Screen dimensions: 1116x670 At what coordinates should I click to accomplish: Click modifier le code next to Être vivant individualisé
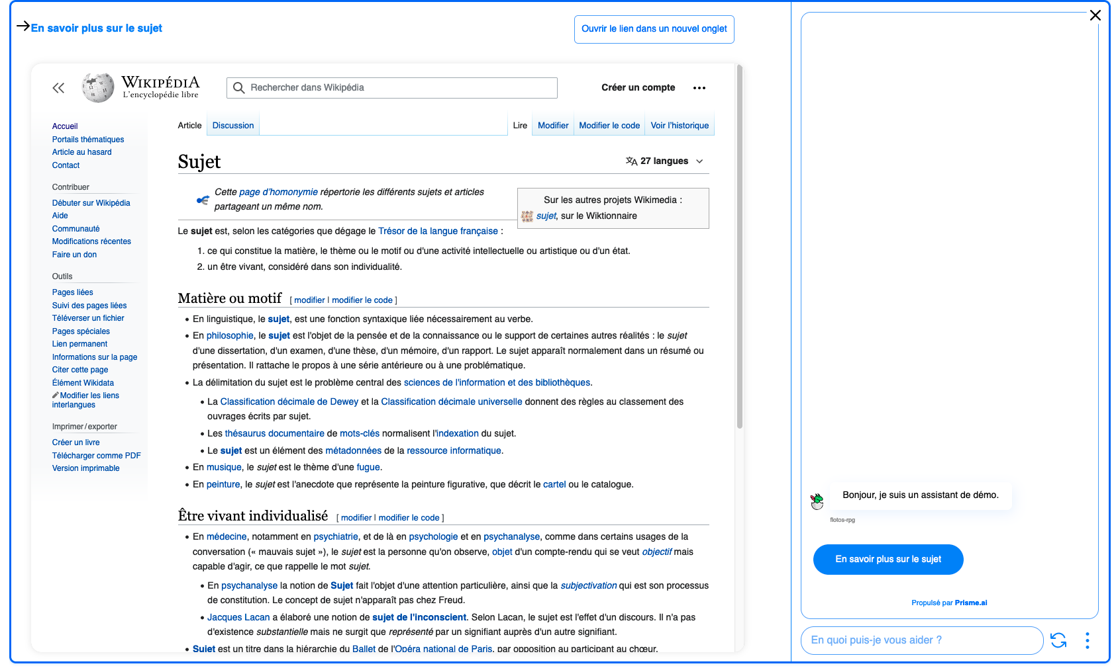[409, 518]
